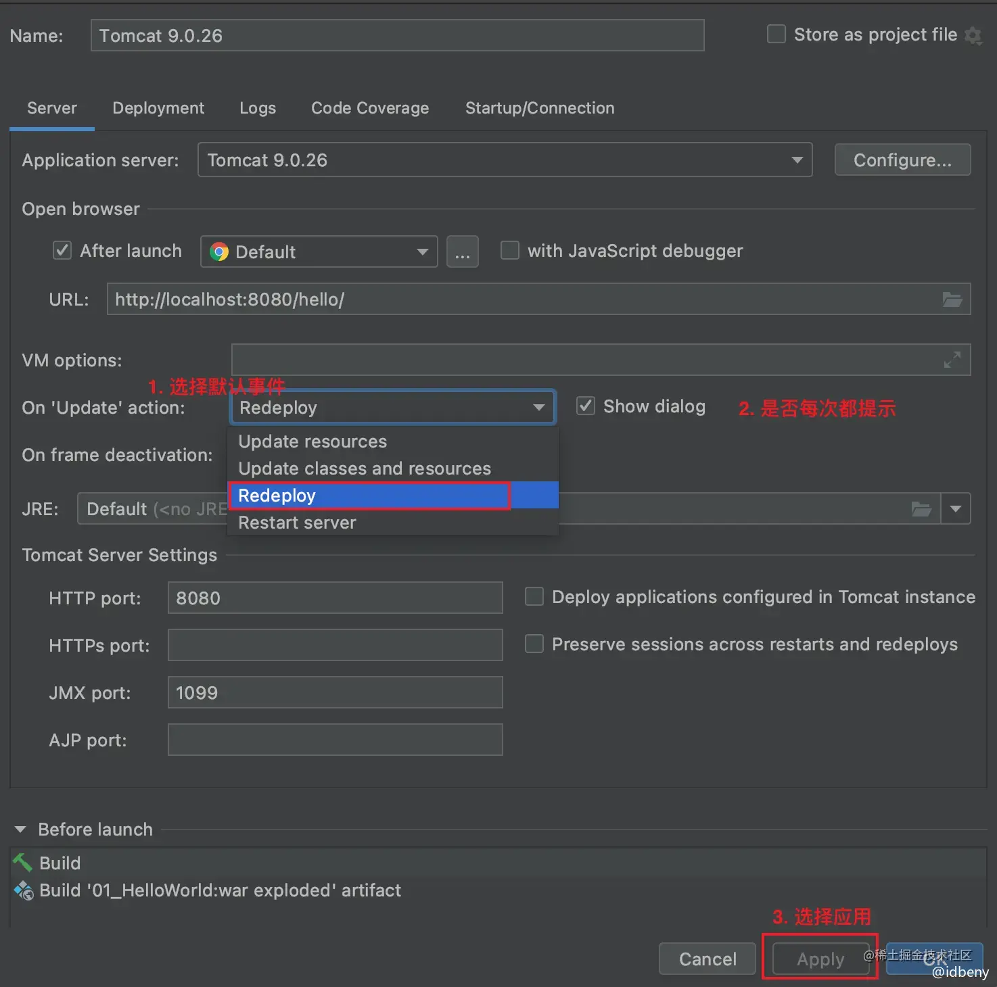Open the Startup/Connection tab

pyautogui.click(x=540, y=108)
